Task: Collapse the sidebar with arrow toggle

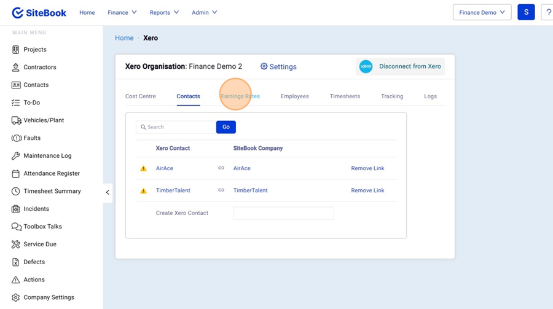Action: tap(108, 192)
